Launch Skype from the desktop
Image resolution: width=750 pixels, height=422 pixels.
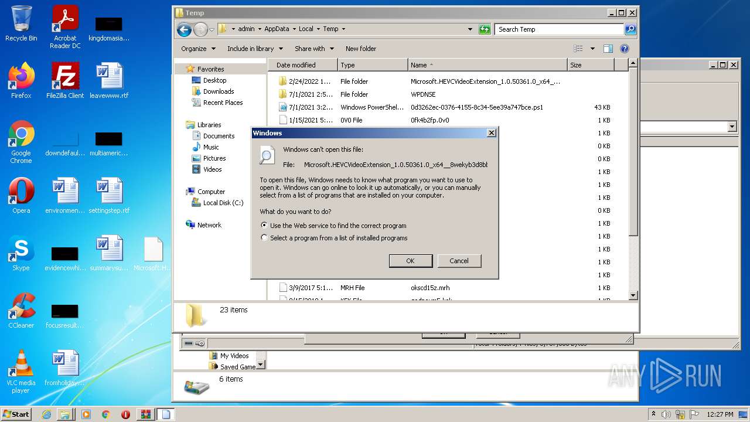[21, 253]
